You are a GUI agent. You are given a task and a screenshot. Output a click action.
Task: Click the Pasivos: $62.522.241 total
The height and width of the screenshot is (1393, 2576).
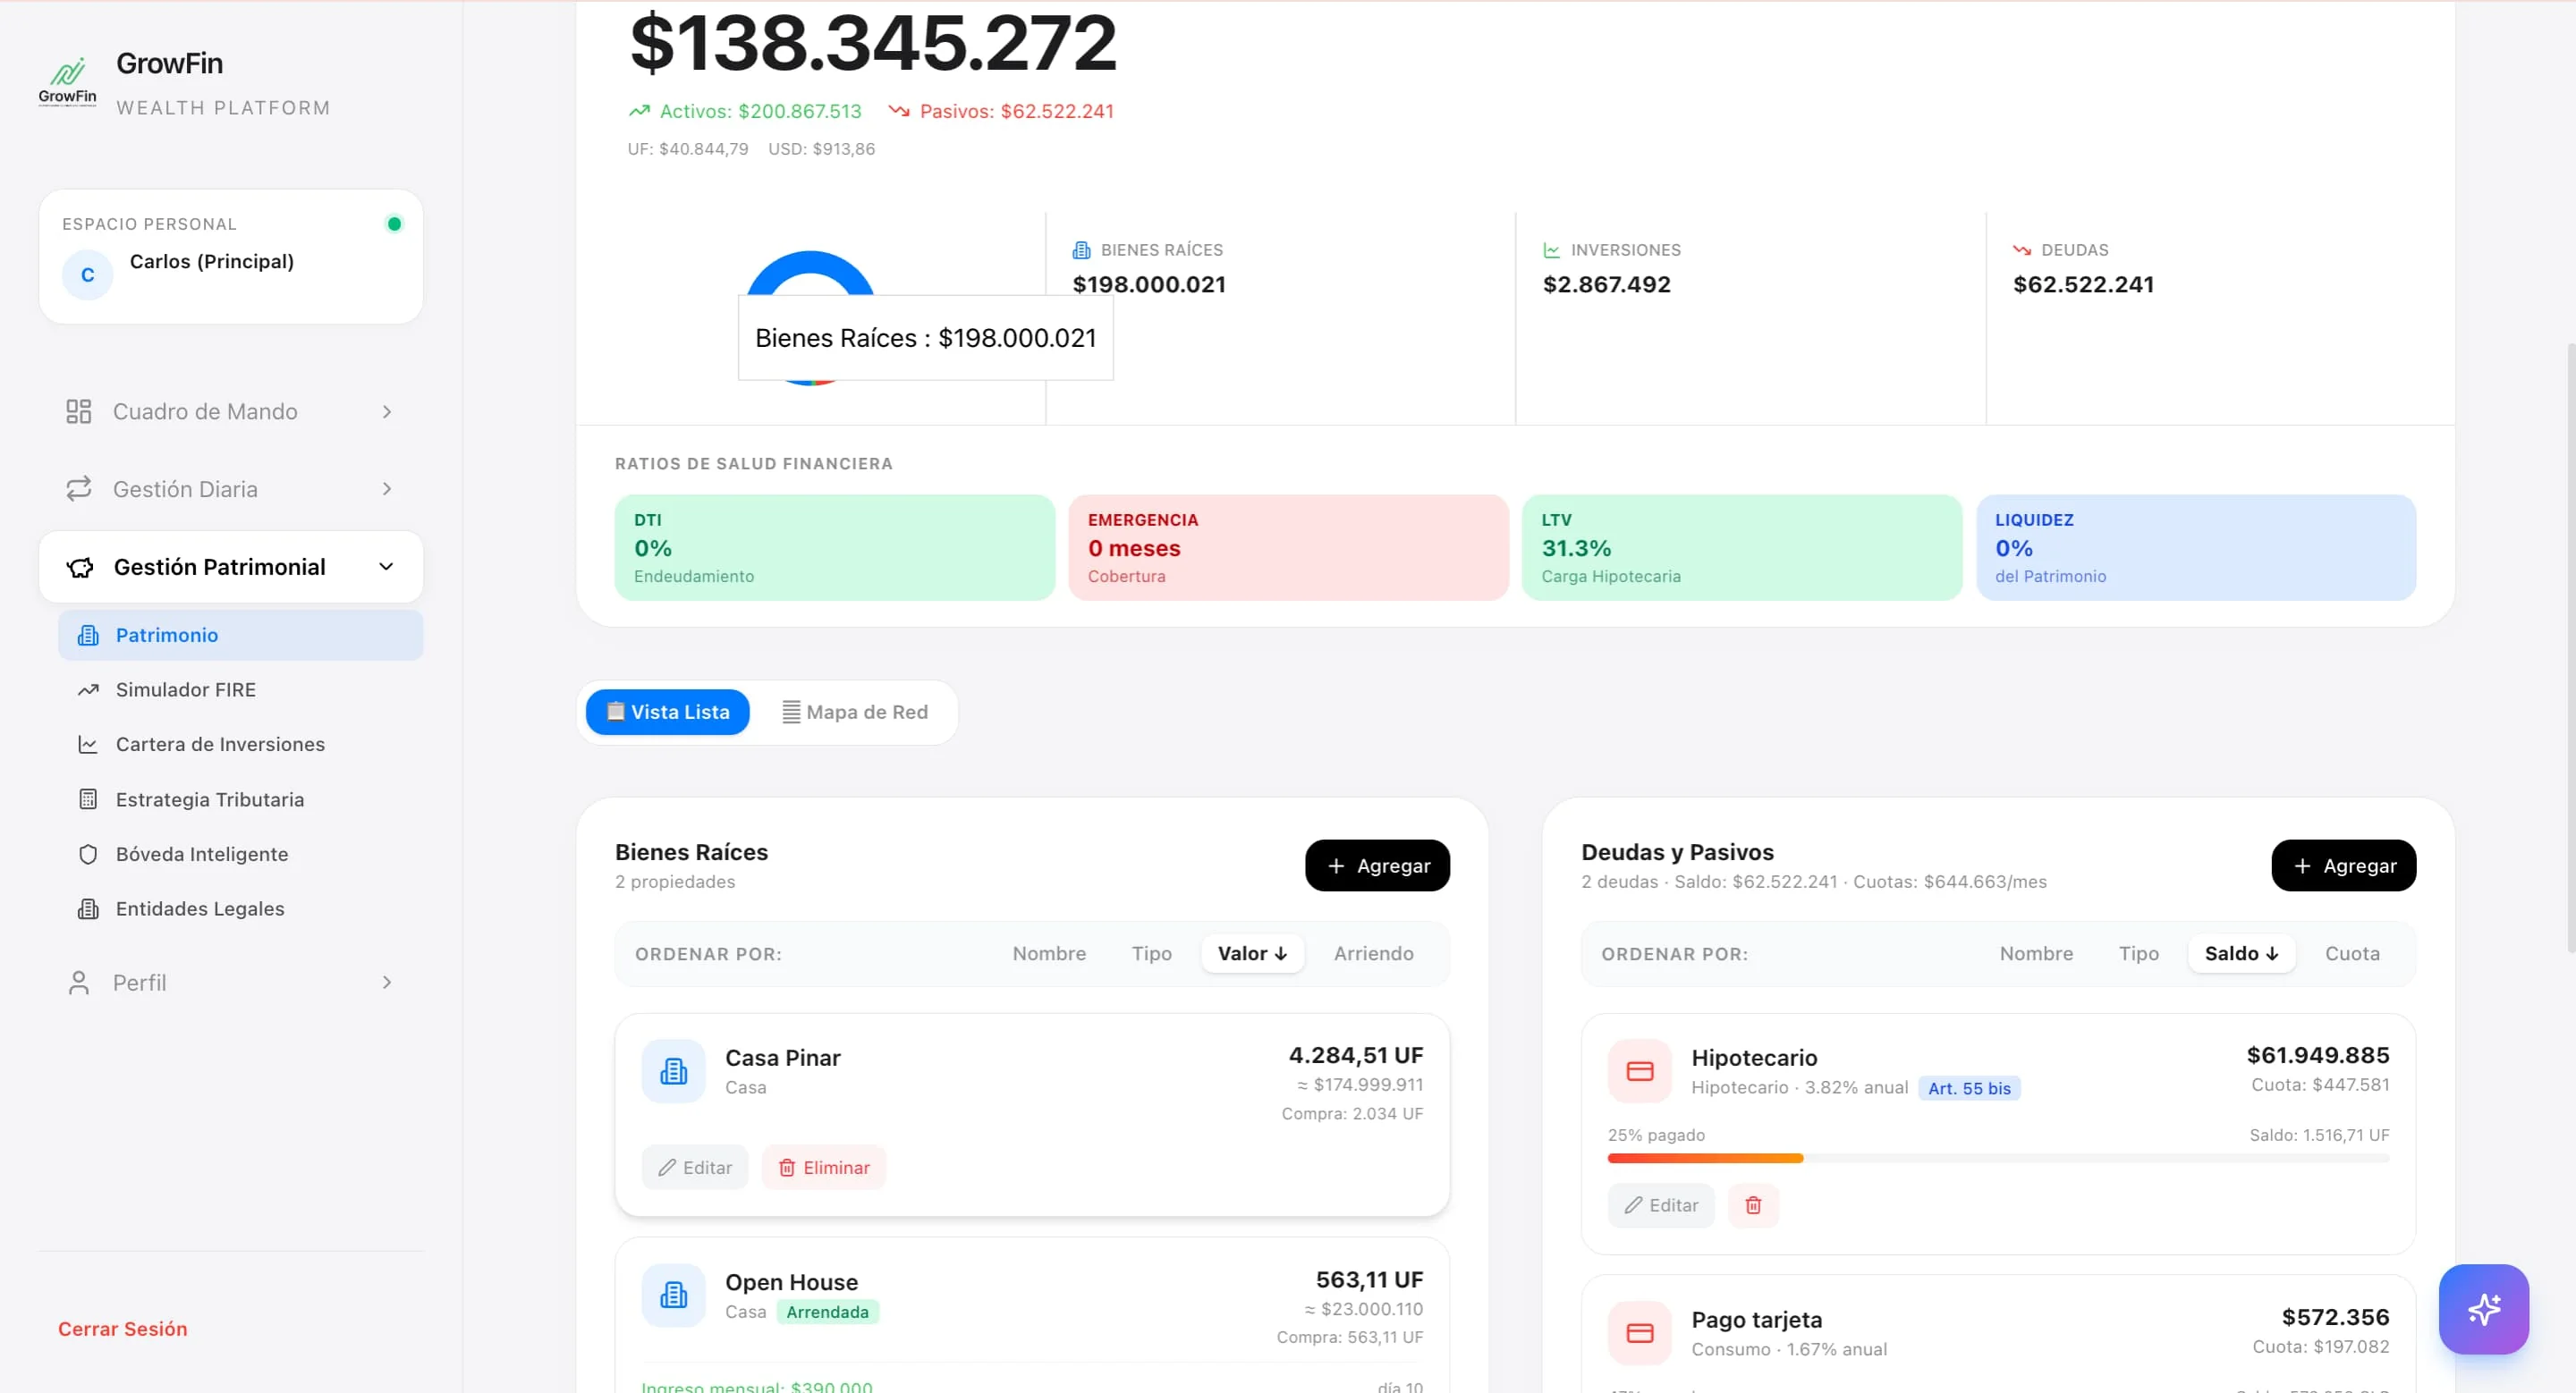(1016, 111)
